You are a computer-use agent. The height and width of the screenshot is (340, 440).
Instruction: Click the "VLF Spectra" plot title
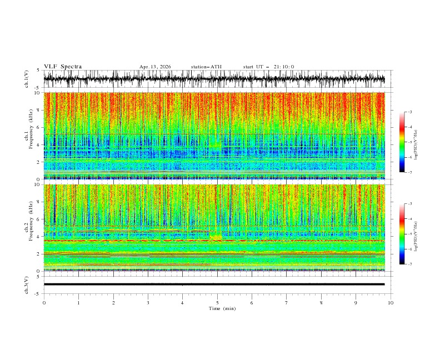pyautogui.click(x=63, y=67)
